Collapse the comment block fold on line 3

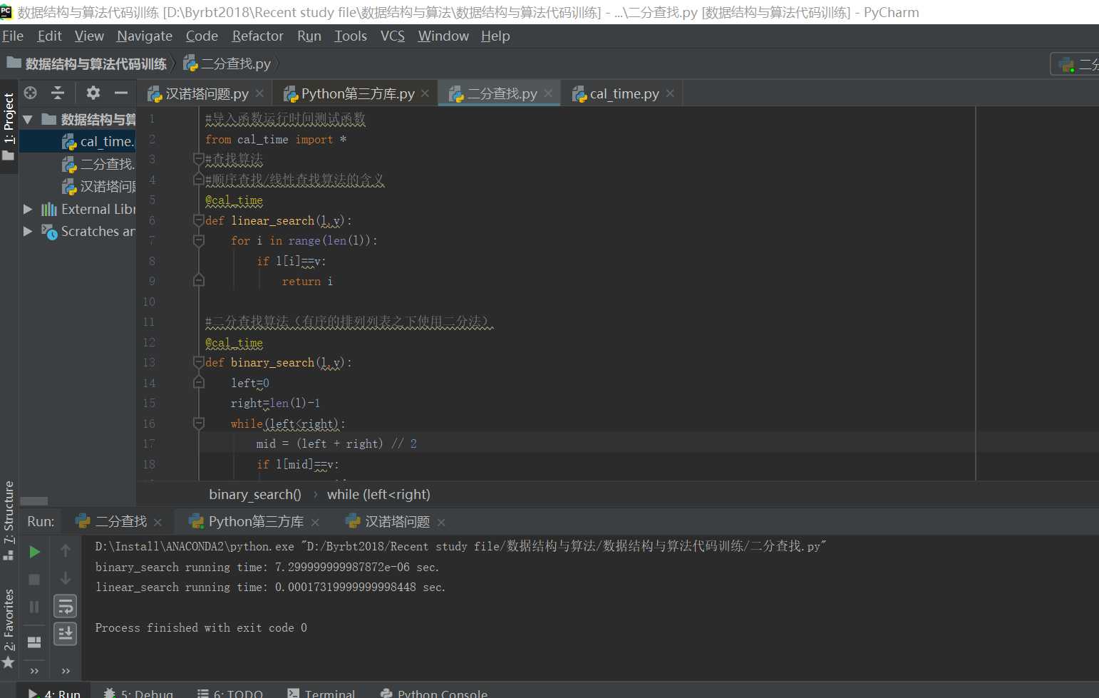199,158
